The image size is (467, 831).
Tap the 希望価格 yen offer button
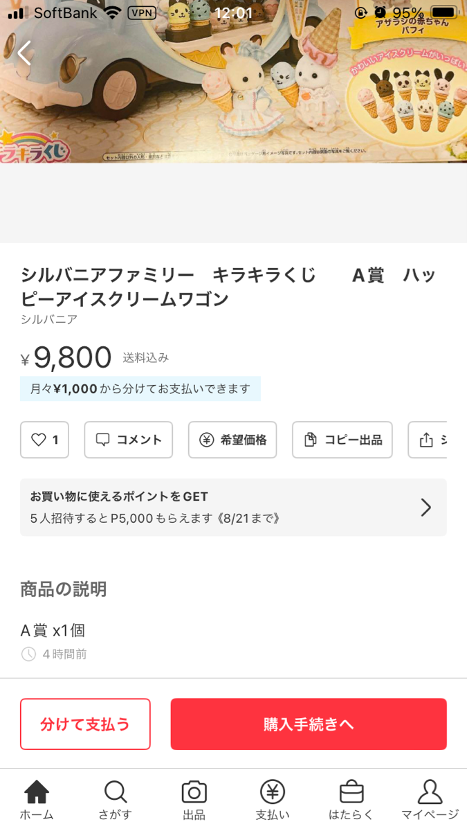(x=232, y=440)
